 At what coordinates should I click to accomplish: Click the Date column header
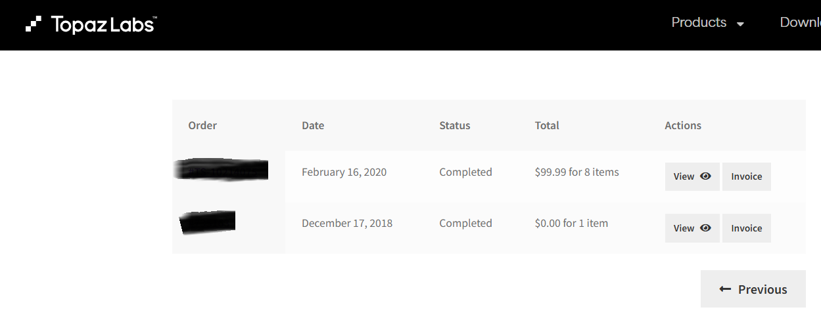[313, 125]
